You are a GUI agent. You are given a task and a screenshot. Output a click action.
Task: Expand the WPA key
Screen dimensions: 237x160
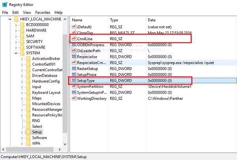click(x=22, y=143)
